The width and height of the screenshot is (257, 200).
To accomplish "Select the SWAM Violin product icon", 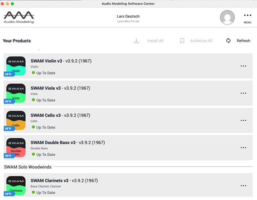I will pos(16,66).
